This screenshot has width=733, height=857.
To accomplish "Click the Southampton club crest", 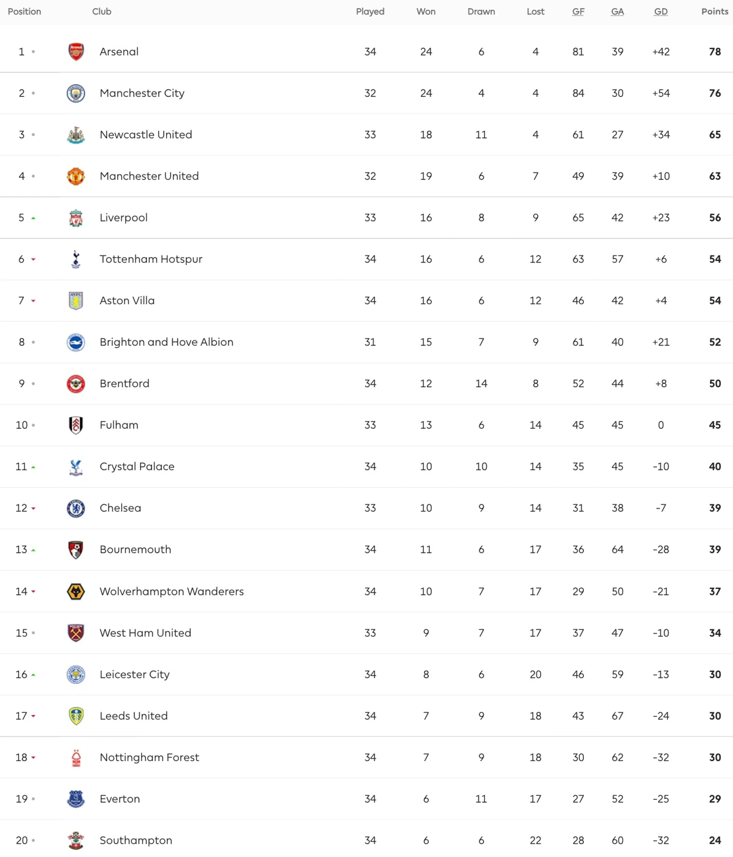I will tap(76, 841).
